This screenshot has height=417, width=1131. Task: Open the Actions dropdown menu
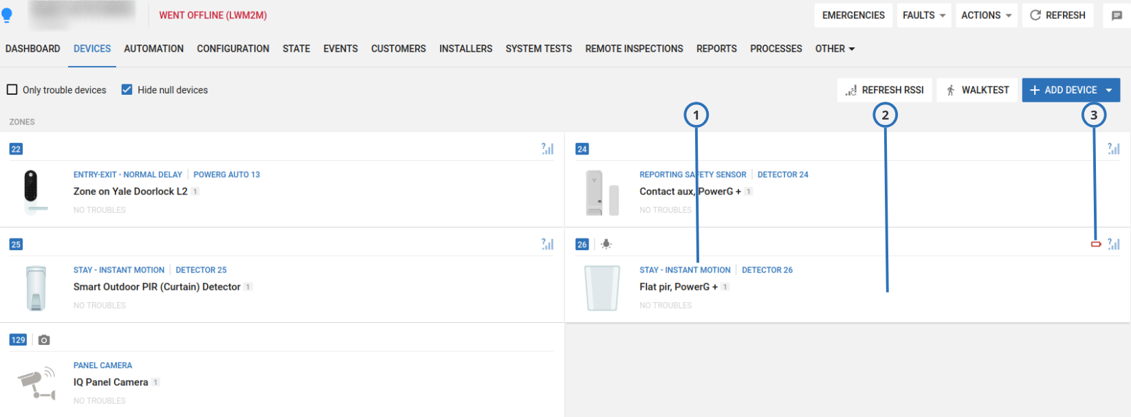(986, 15)
